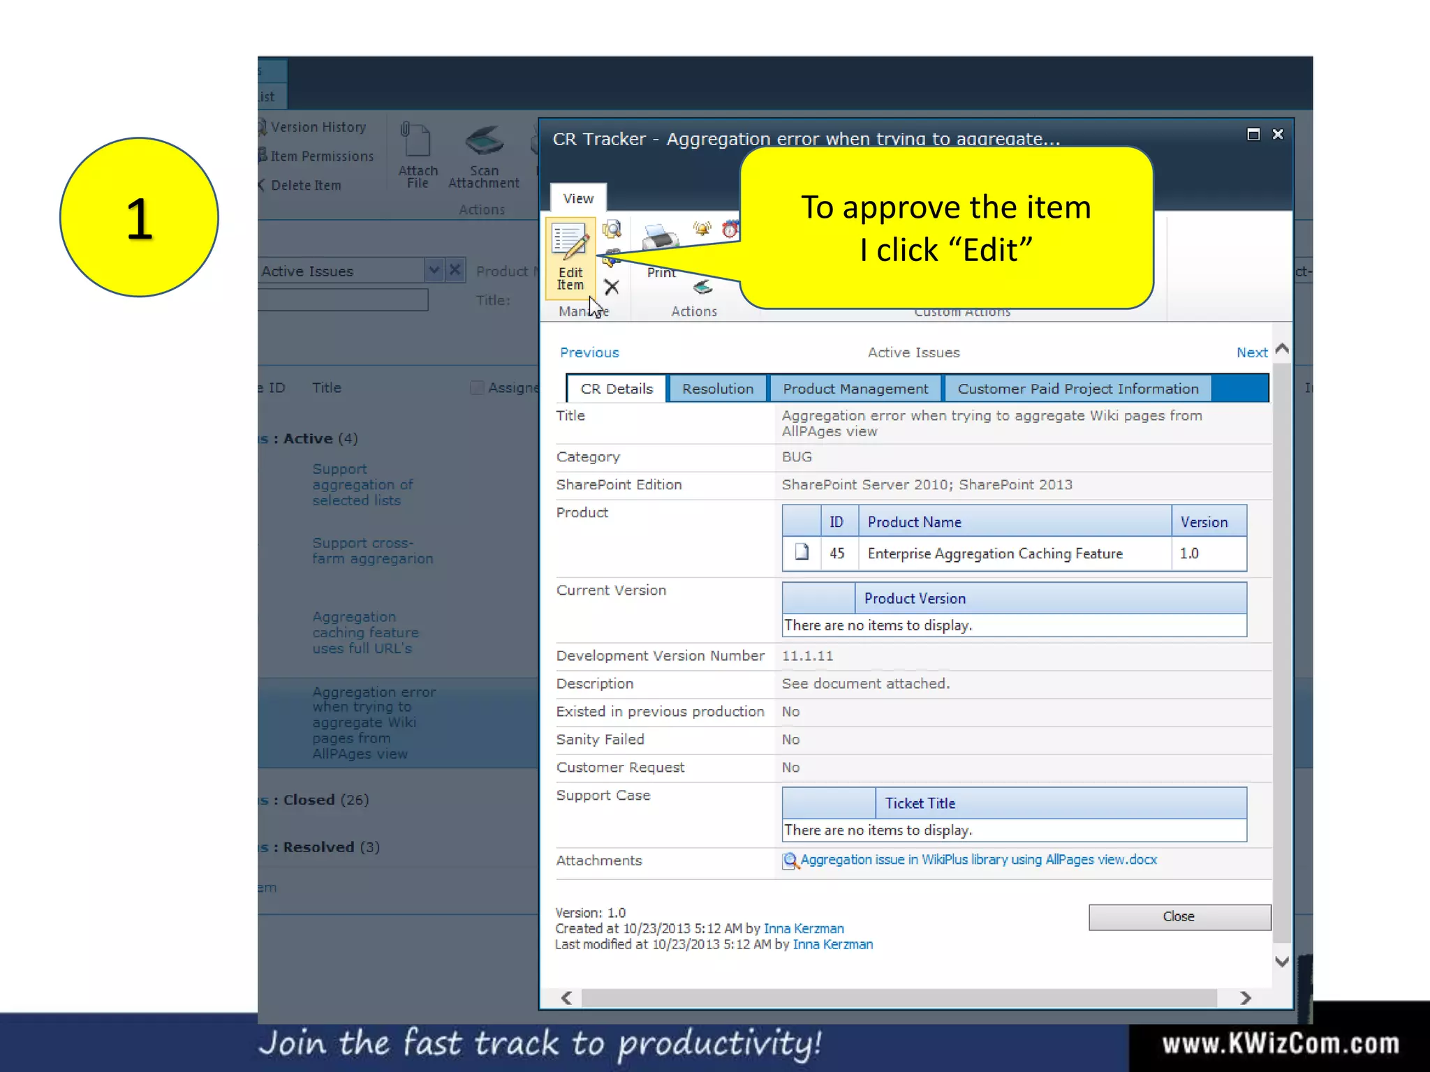Open the Product Management tab

[855, 389]
